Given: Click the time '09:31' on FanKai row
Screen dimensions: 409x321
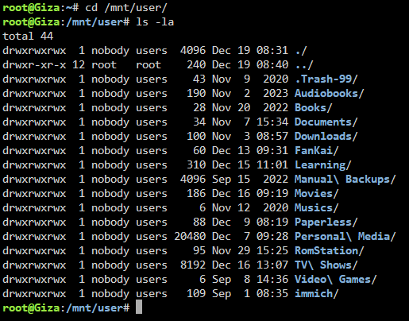Looking at the screenshot, I should (x=272, y=151).
